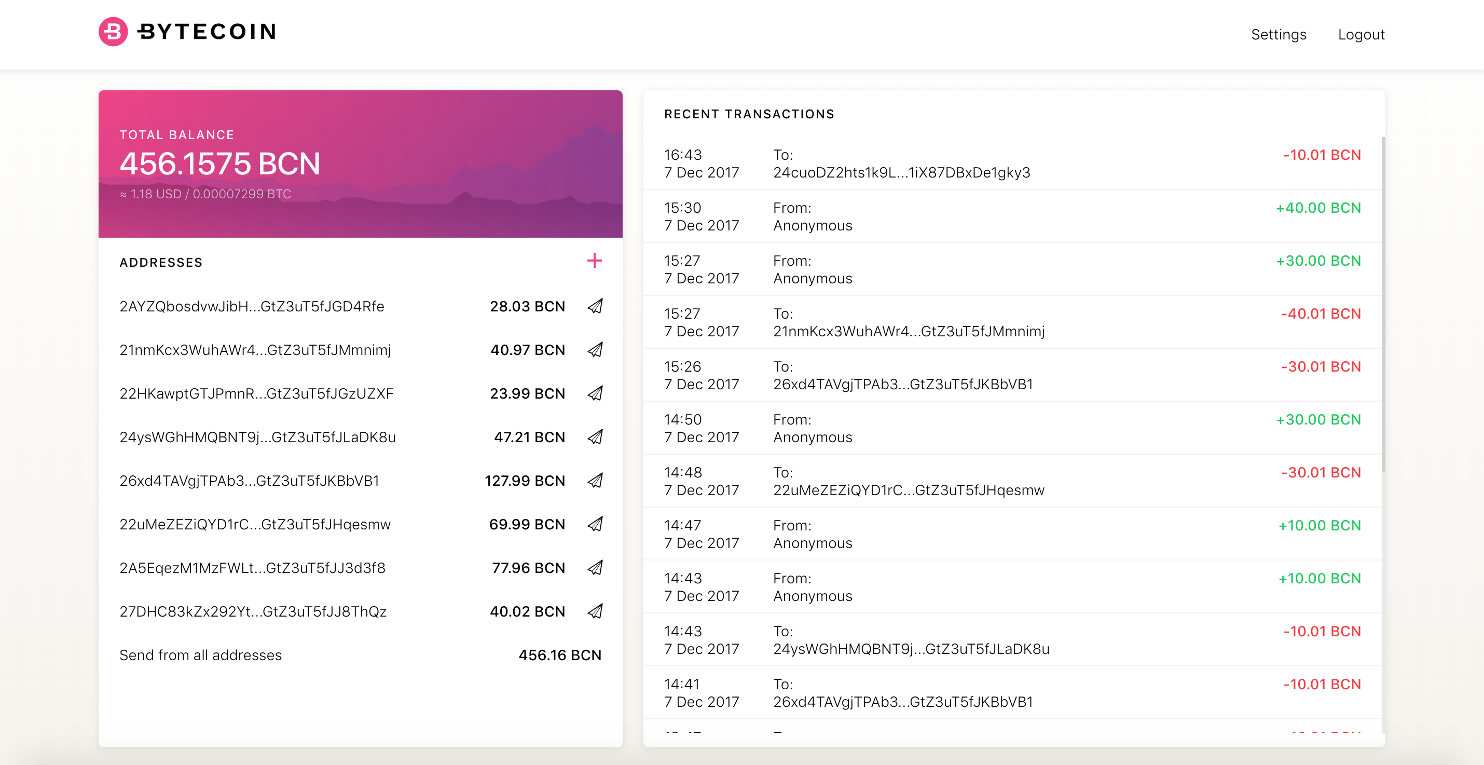Click send icon for 27DHC83kZx292Yt address
Screen dimensions: 1484x765
pyautogui.click(x=595, y=611)
